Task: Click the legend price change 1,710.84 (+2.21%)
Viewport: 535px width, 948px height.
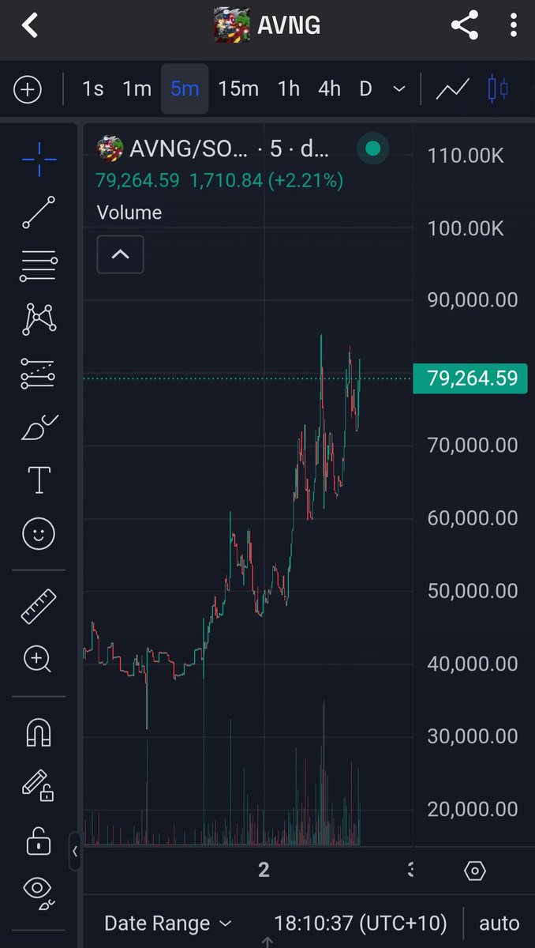Action: [x=267, y=181]
